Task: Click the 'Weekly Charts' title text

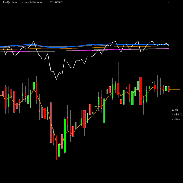Action: pyautogui.click(x=10, y=2)
